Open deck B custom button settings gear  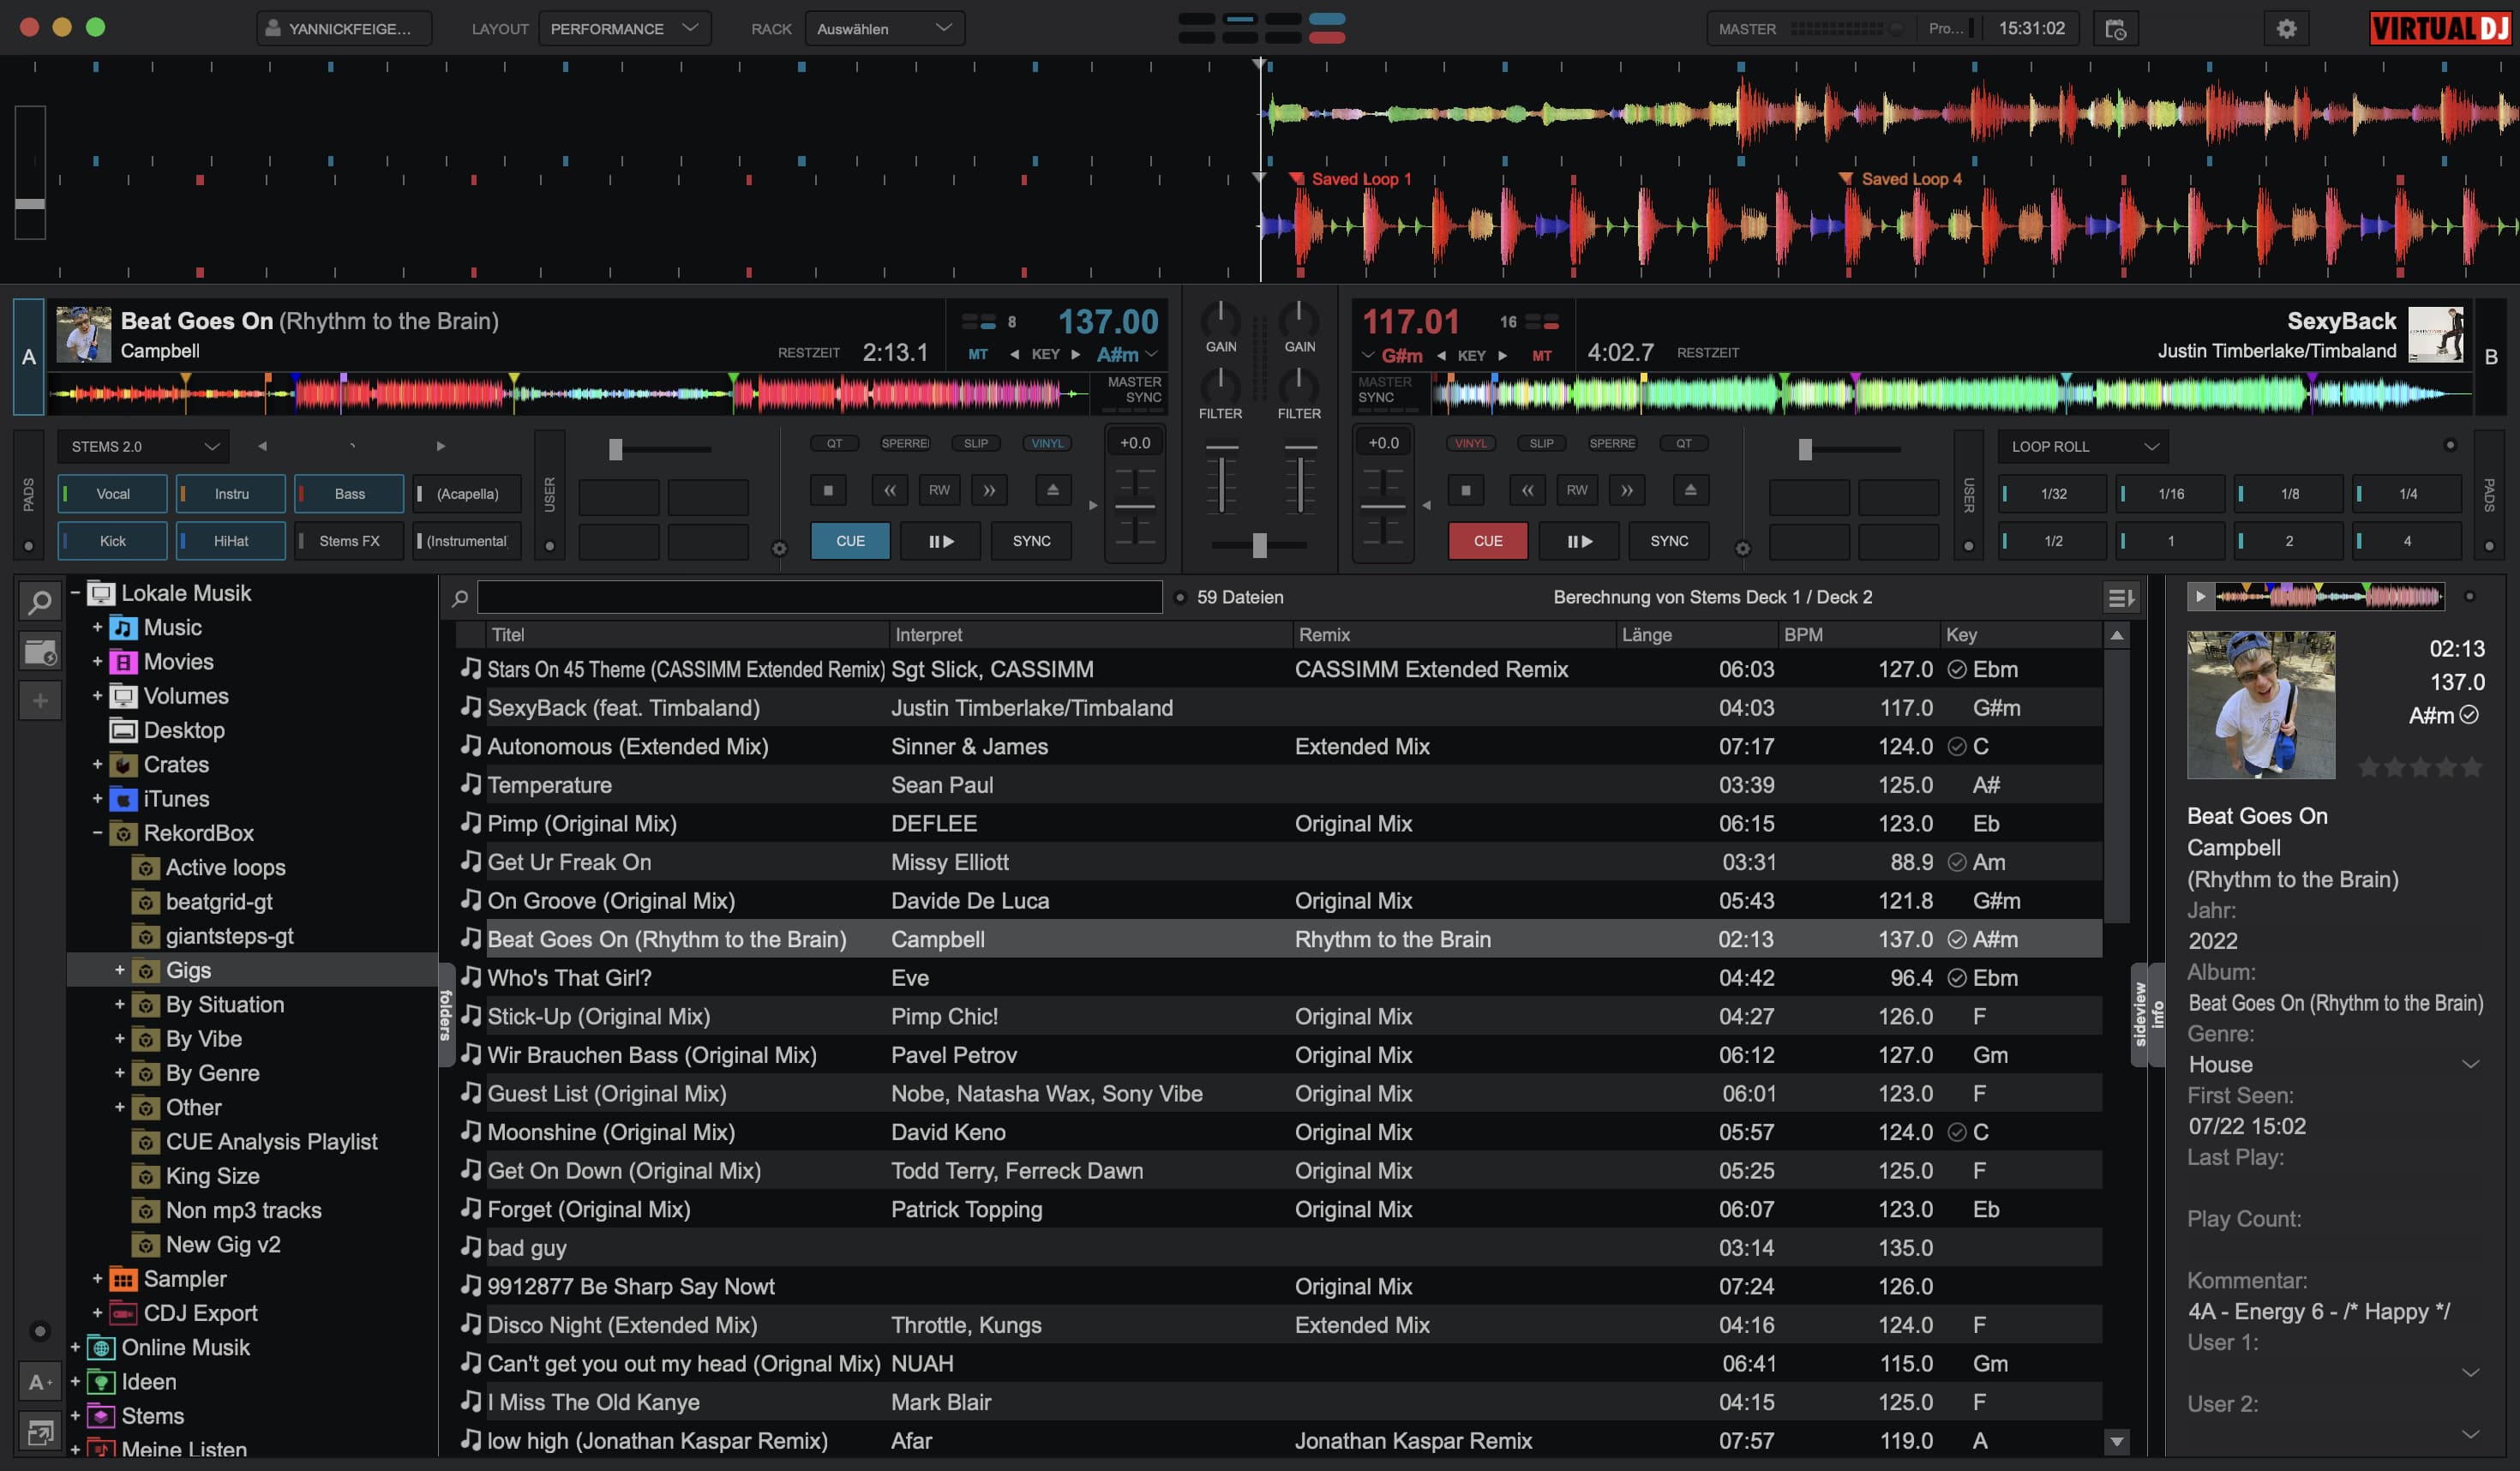tap(1742, 548)
